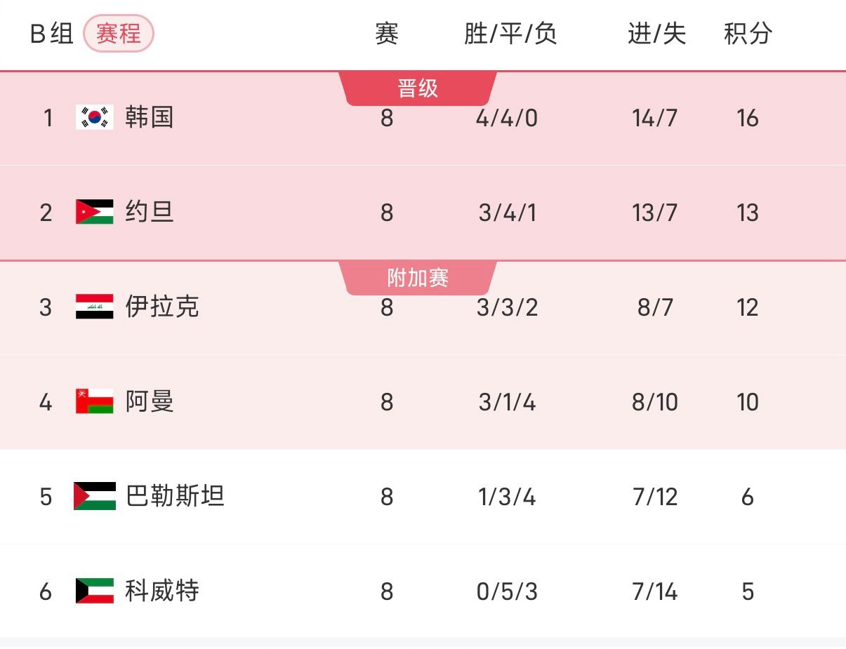Screen dimensions: 846x649
Task: Sort by the 赛 matches column
Action: pyautogui.click(x=387, y=34)
